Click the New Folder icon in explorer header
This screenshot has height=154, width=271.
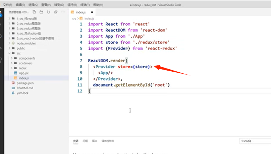(41, 12)
